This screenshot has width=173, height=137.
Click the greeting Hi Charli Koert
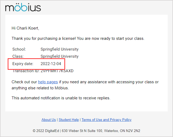(25, 28)
